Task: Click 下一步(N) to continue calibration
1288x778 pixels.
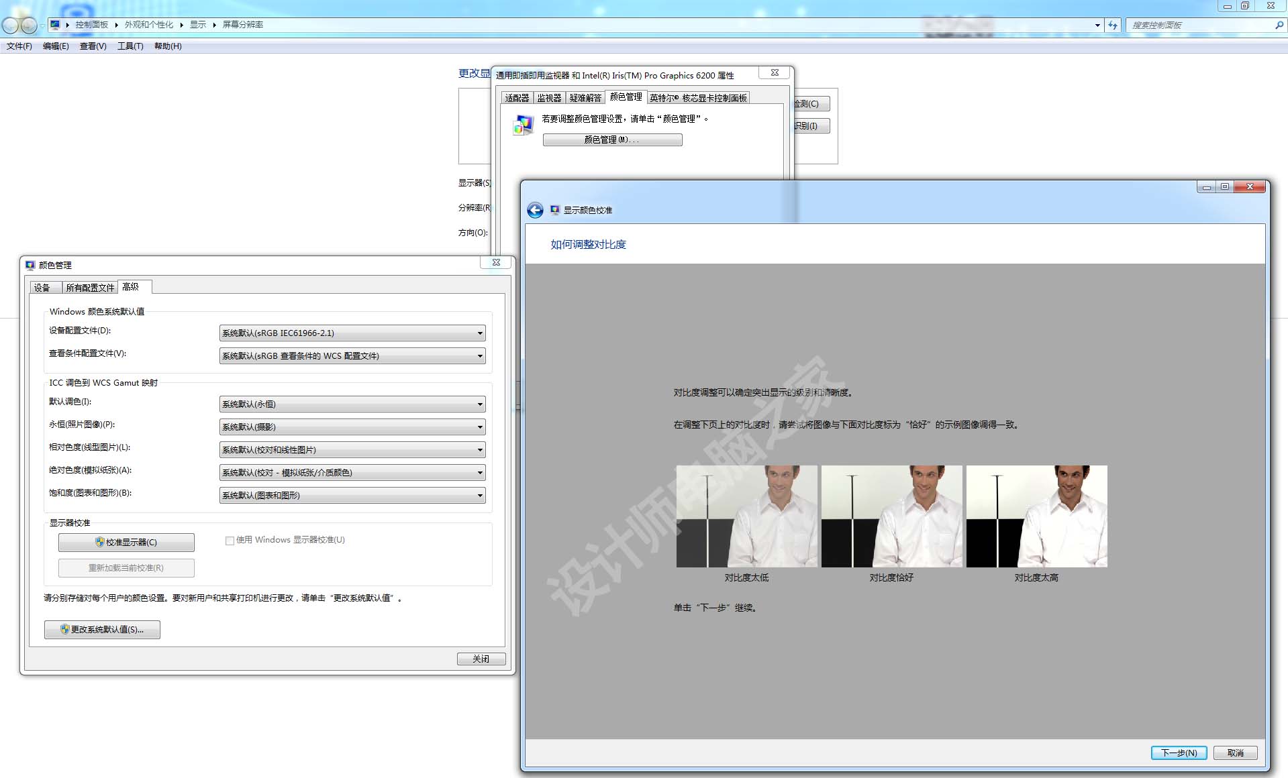Action: [1179, 753]
